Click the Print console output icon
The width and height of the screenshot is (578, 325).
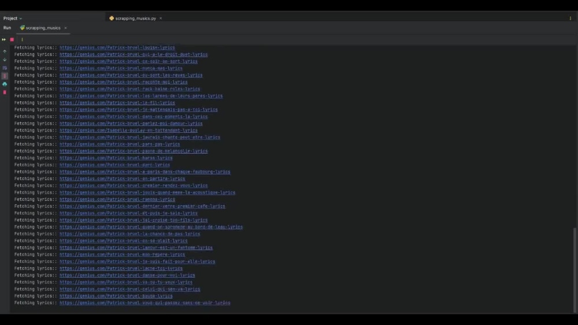tap(5, 84)
